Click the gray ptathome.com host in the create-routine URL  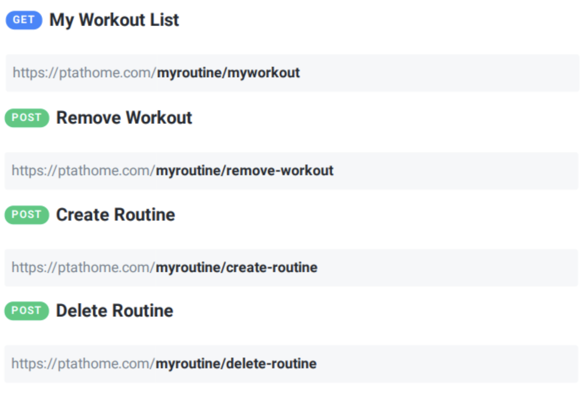[x=104, y=268]
